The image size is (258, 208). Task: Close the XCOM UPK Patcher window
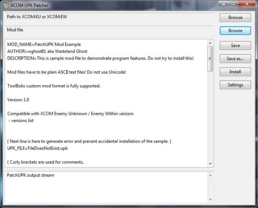click(248, 4)
